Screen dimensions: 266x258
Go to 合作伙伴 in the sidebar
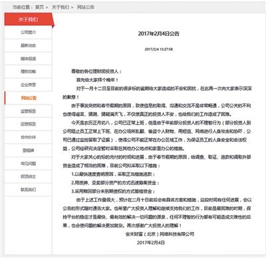tap(28, 137)
